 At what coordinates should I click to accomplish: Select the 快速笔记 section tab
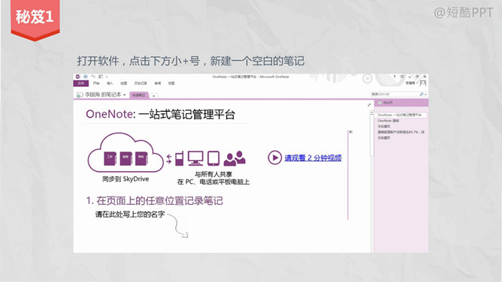point(139,95)
